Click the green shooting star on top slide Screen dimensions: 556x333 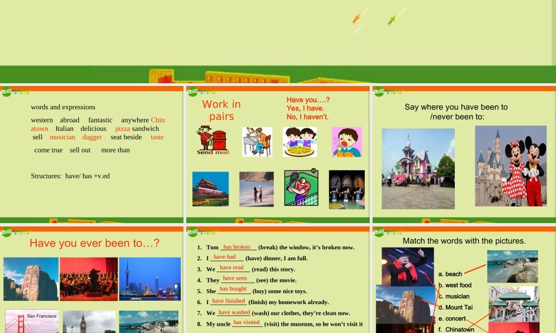pos(391,20)
